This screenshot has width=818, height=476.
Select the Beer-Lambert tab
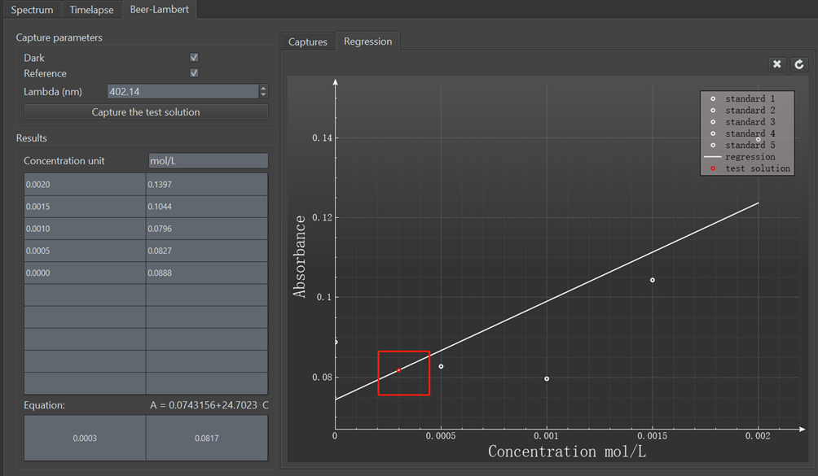click(159, 10)
